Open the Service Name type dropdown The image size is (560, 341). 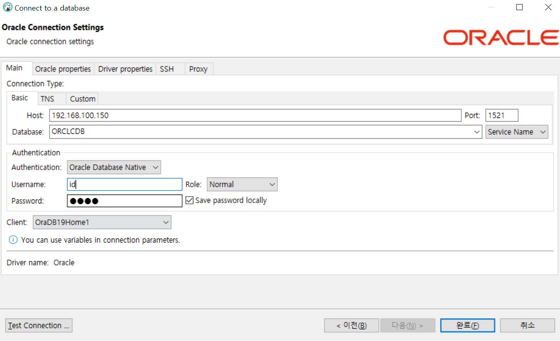[x=516, y=132]
